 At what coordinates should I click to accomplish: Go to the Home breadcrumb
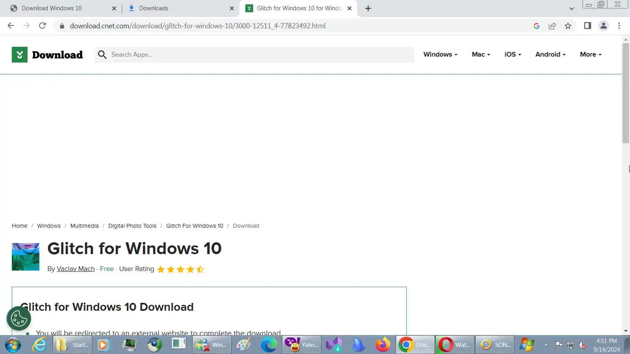click(20, 226)
